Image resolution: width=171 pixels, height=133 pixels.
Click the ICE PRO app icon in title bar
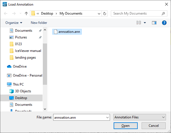tap(5, 4)
